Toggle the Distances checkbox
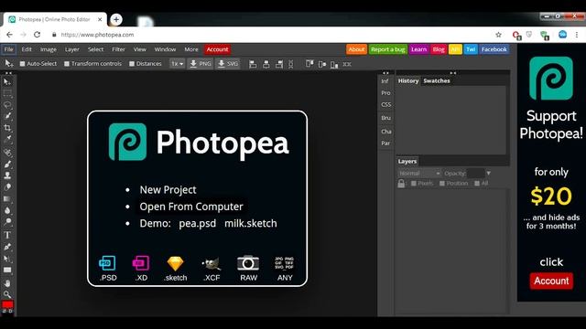Screen dimensions: 586x329 point(132,64)
